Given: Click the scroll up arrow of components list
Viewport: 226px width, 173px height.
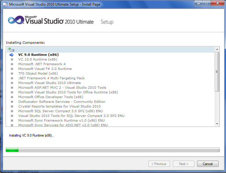Looking at the screenshot, I should point(217,49).
